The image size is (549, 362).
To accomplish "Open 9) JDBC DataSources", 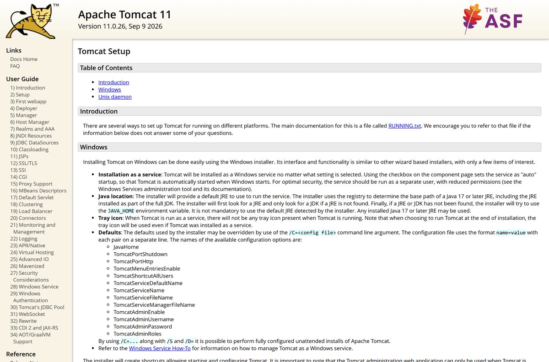I will click(34, 143).
